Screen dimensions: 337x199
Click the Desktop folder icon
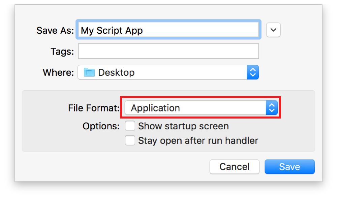point(89,72)
